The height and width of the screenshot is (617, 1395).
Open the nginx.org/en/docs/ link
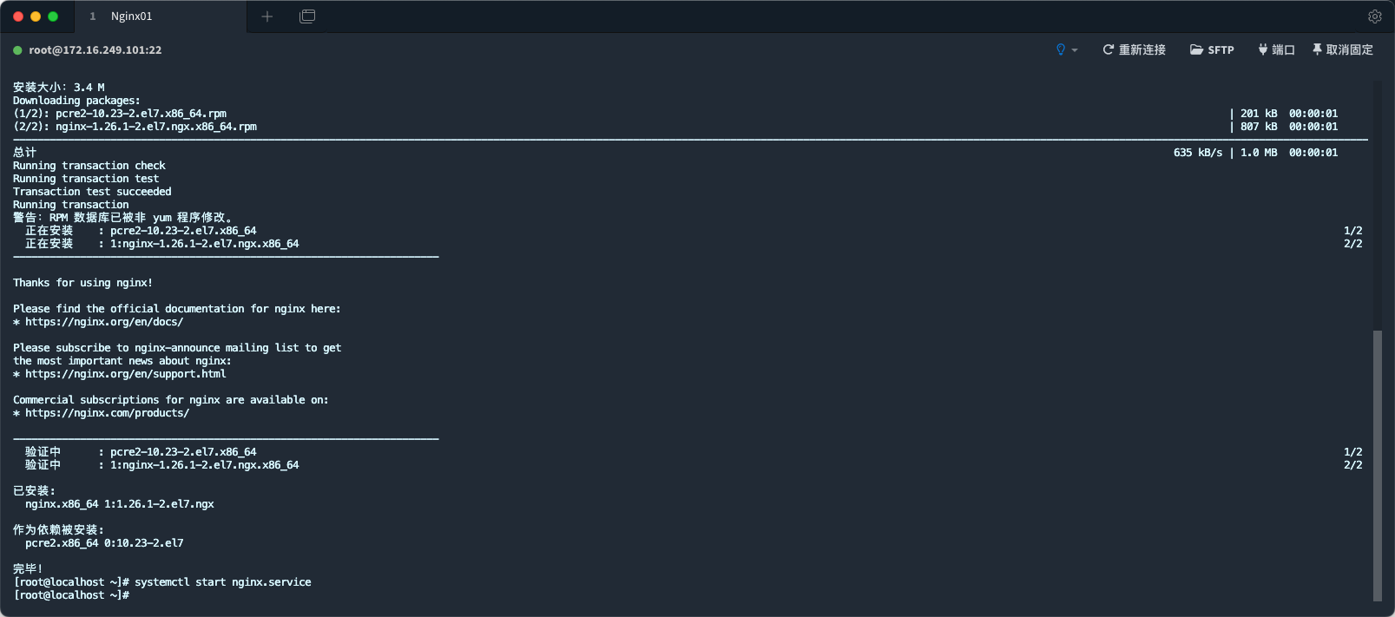(x=104, y=322)
